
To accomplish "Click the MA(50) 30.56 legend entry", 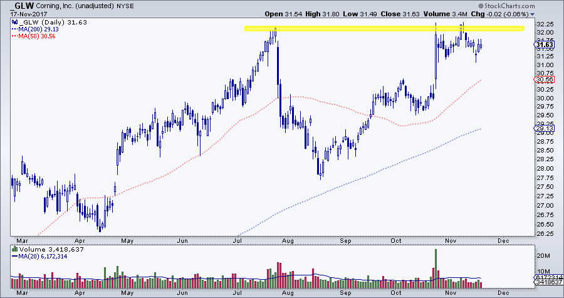I will click(x=34, y=36).
